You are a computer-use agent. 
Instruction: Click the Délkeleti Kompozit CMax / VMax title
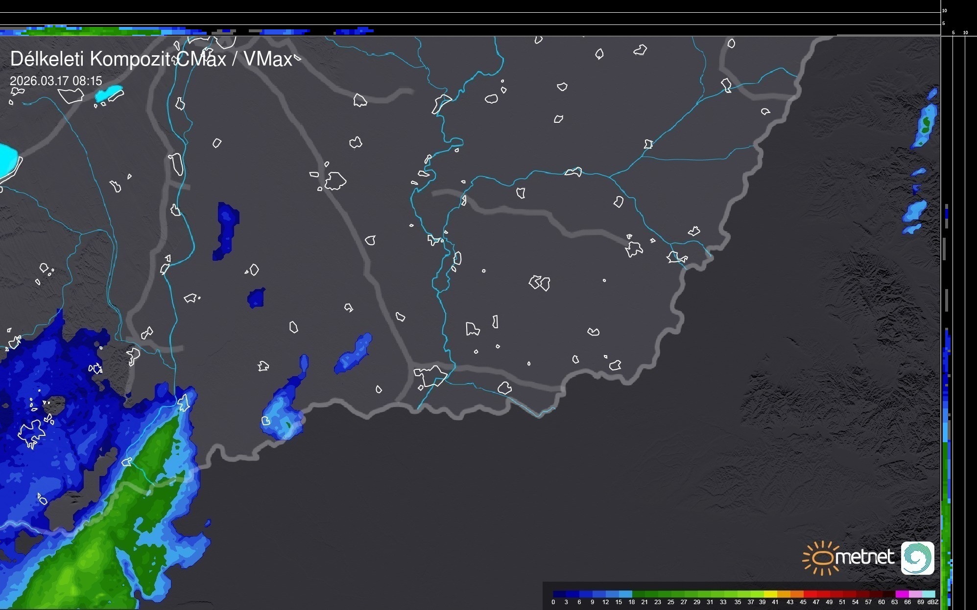(x=151, y=59)
